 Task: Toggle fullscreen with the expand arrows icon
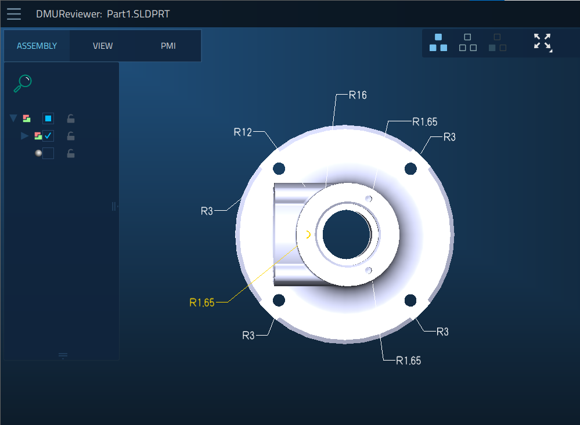coord(543,42)
